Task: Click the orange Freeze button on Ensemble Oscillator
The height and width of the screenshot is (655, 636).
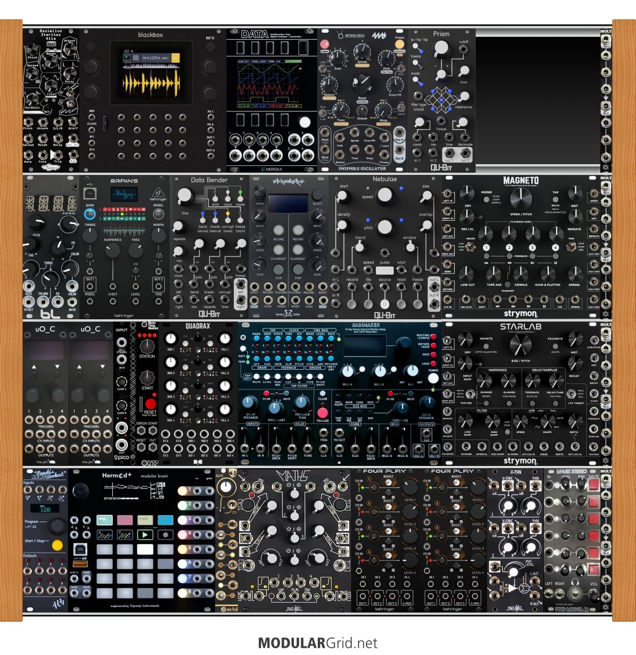Action: pyautogui.click(x=400, y=44)
